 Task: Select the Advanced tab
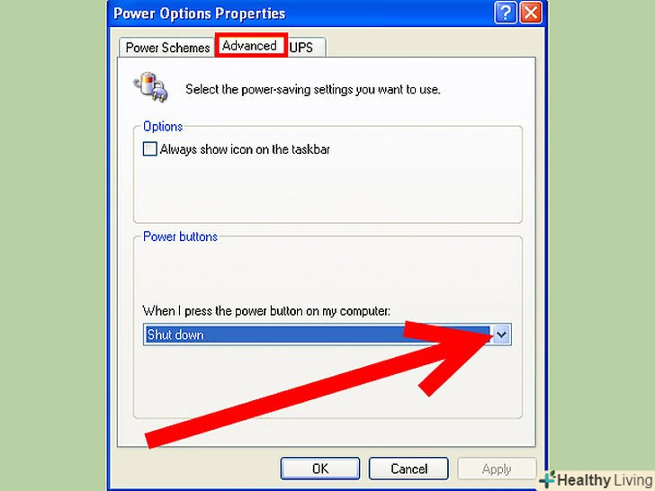tap(251, 45)
